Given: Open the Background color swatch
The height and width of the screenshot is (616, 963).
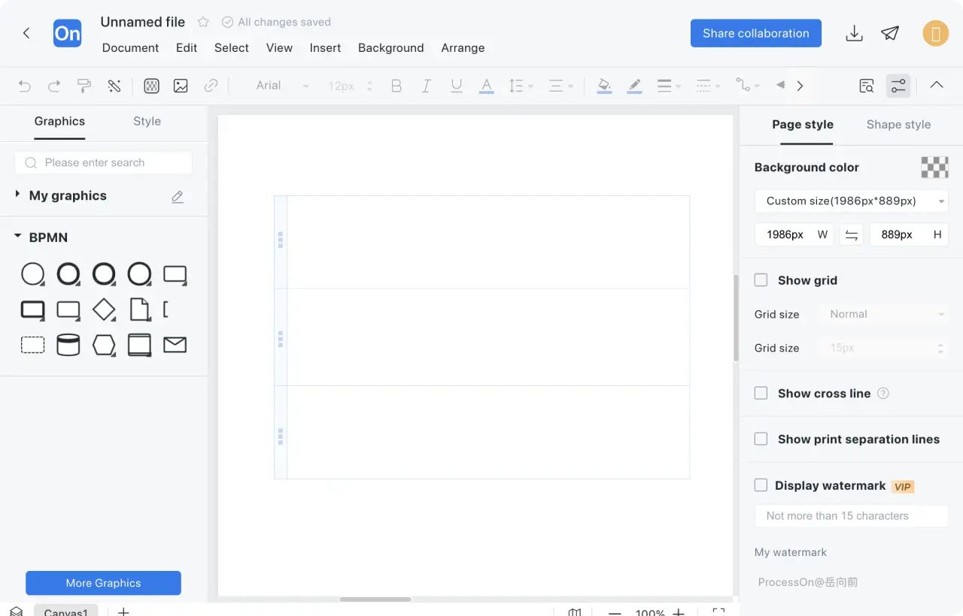Looking at the screenshot, I should coord(934,168).
